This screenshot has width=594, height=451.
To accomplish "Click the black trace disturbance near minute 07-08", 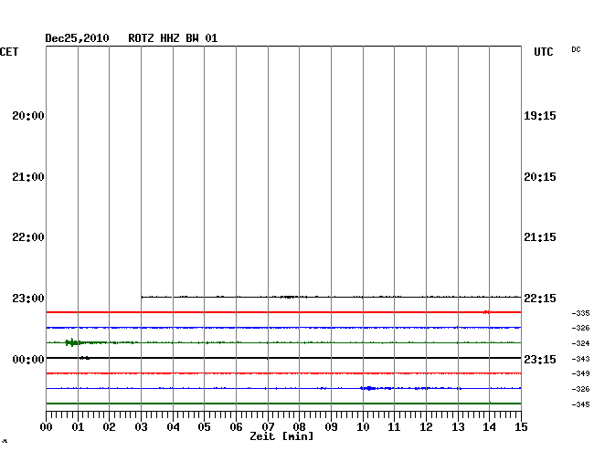I will [x=290, y=297].
